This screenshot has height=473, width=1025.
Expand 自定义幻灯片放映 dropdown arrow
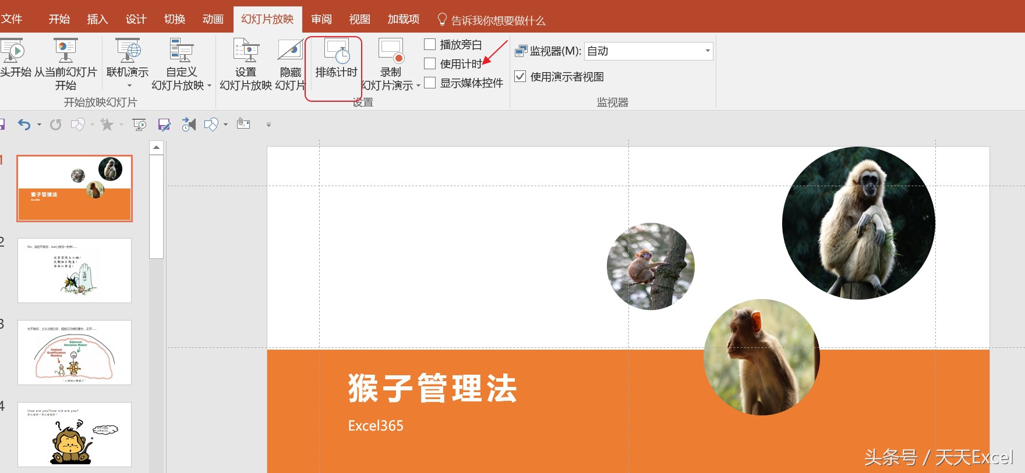point(209,86)
